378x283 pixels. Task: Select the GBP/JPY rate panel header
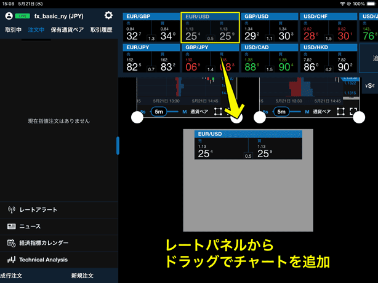click(x=210, y=47)
